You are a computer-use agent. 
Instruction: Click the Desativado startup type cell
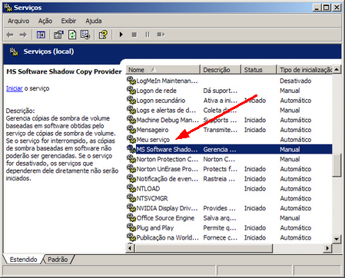coord(295,81)
